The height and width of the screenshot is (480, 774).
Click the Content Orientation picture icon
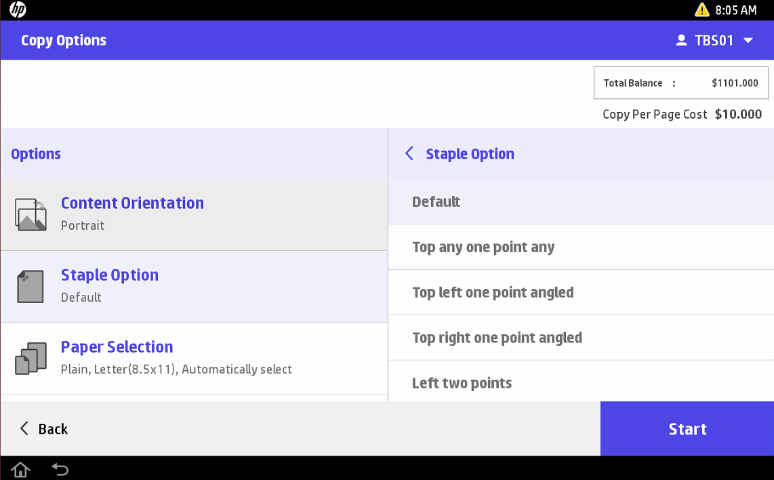30,215
